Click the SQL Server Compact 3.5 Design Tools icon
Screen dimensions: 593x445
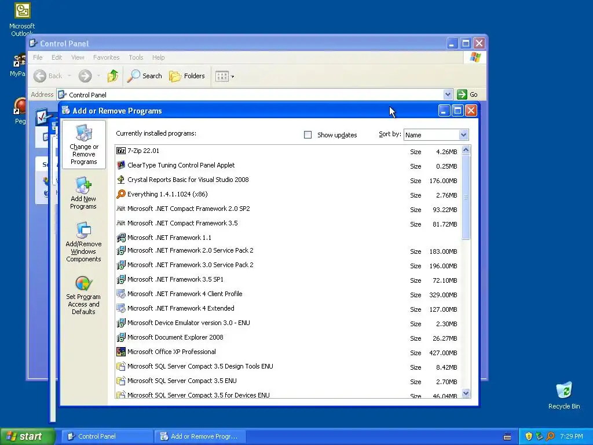pyautogui.click(x=120, y=366)
